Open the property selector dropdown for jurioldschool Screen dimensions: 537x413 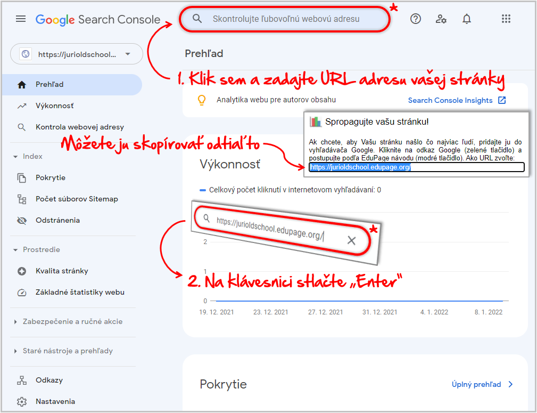[x=77, y=54]
